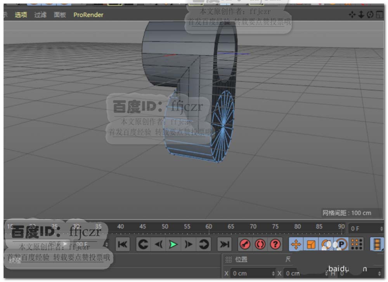Open the 面板 viewport menu
388x282 pixels.
click(60, 15)
